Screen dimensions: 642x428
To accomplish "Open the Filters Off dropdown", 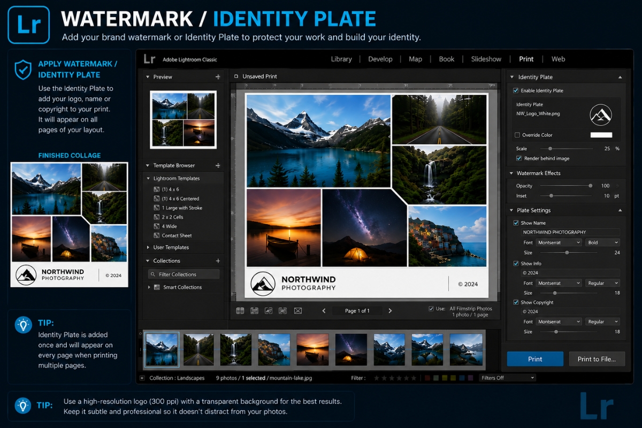I will (x=507, y=378).
